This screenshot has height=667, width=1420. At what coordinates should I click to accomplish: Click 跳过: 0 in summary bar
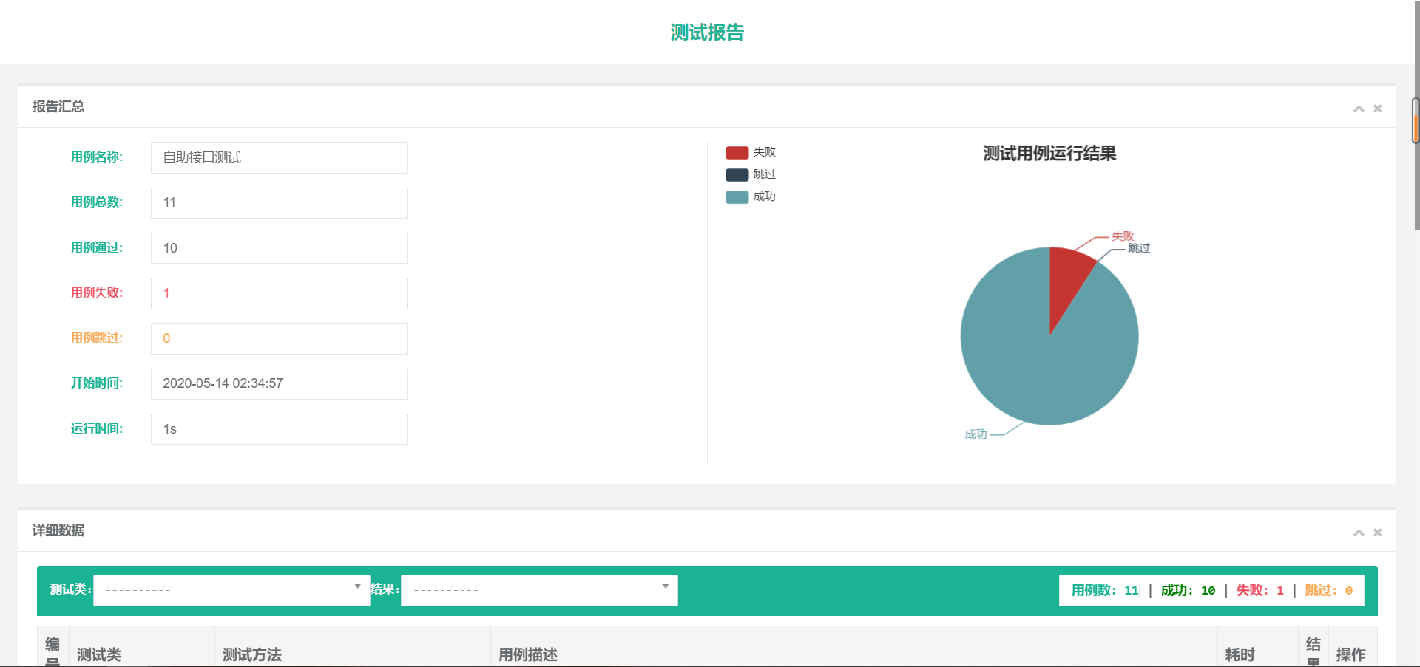[1329, 590]
